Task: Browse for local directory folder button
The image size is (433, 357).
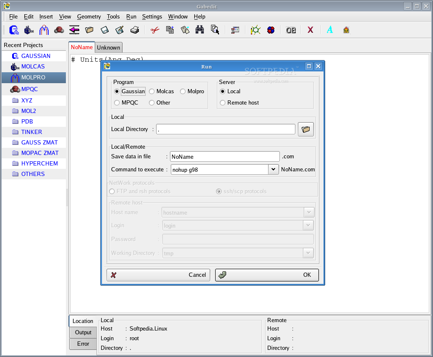Action: 306,129
